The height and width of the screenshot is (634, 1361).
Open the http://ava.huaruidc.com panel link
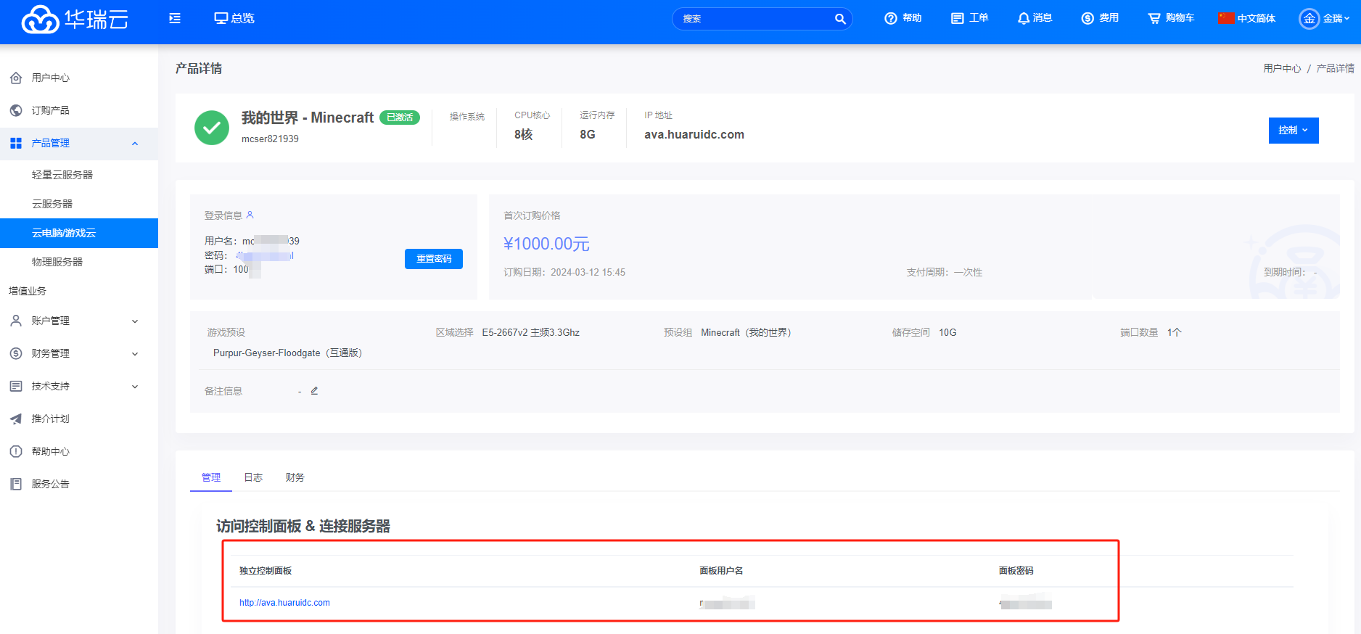284,603
